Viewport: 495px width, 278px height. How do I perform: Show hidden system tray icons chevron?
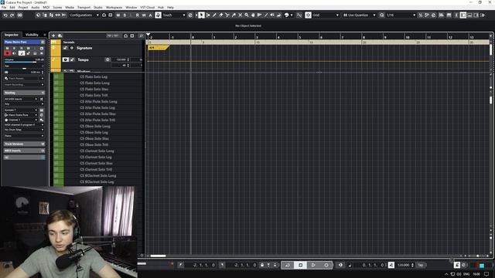[446, 274]
